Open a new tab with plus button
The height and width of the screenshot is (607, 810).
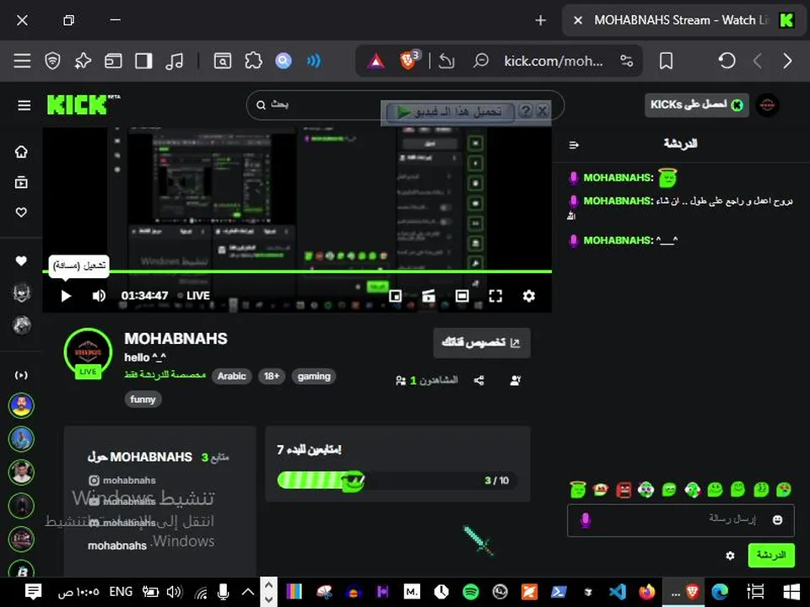tap(540, 20)
